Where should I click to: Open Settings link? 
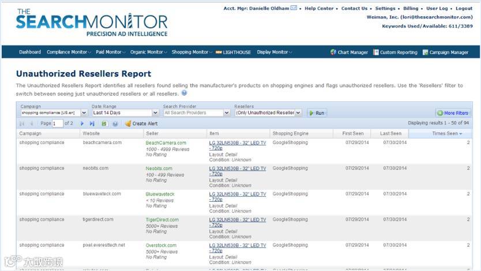pyautogui.click(x=385, y=8)
